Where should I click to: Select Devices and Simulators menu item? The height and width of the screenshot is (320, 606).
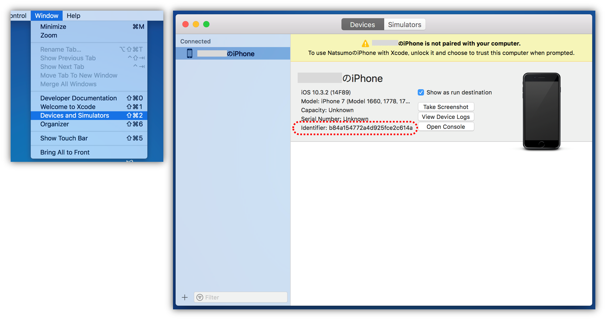89,115
